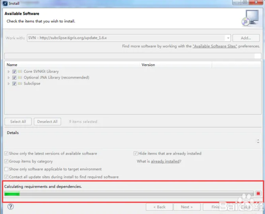Image resolution: width=265 pixels, height=214 pixels.
Task: Click the Core SVNKit Library category icon
Action: coord(20,71)
